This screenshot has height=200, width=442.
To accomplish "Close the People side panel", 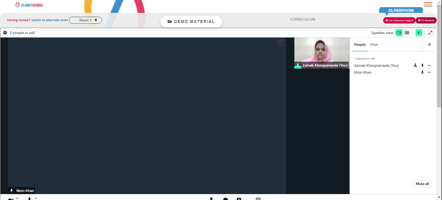I will (x=430, y=44).
